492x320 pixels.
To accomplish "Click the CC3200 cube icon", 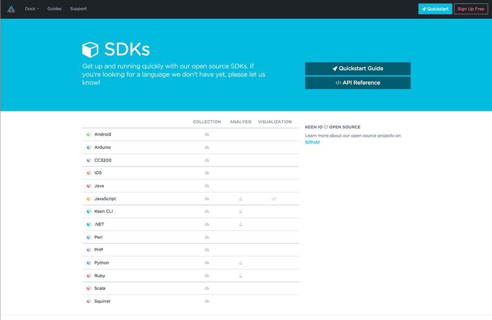I will click(89, 160).
